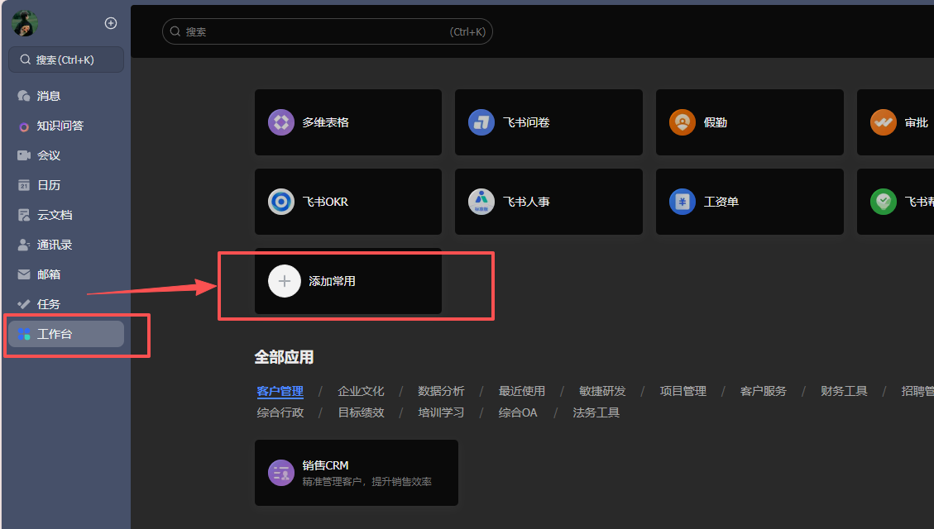Open the 假勤 app icon
This screenshot has width=934, height=529.
click(682, 122)
